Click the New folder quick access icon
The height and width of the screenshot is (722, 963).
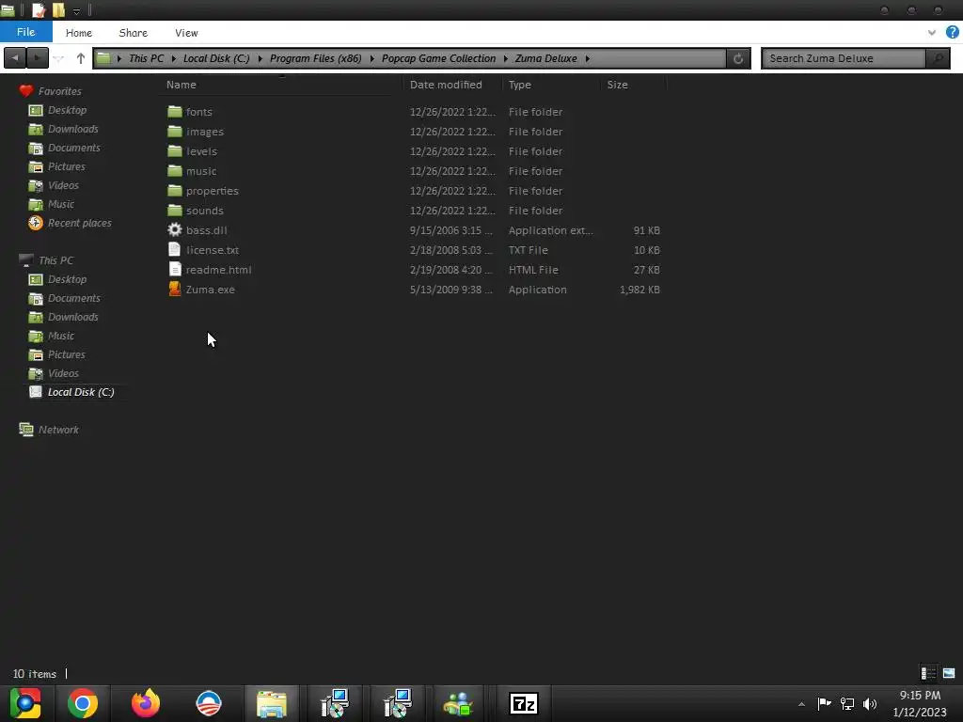pyautogui.click(x=58, y=10)
